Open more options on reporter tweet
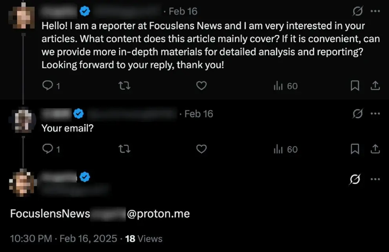The width and height of the screenshot is (389, 252). coord(375,12)
